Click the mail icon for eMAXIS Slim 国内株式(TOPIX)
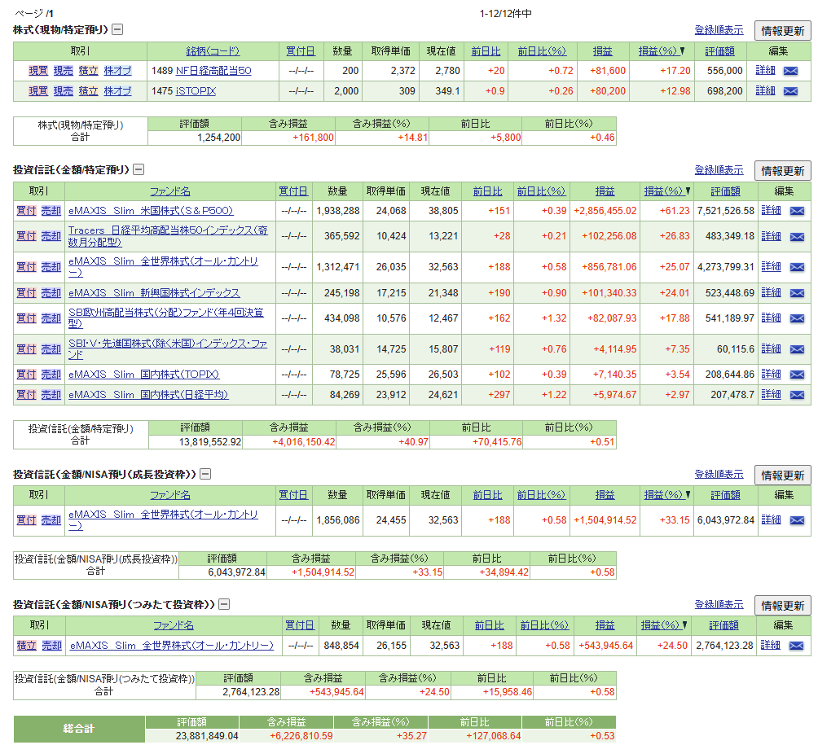The width and height of the screenshot is (818, 745). (x=796, y=375)
